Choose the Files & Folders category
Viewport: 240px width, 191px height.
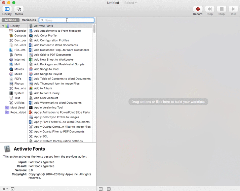[x=18, y=50]
